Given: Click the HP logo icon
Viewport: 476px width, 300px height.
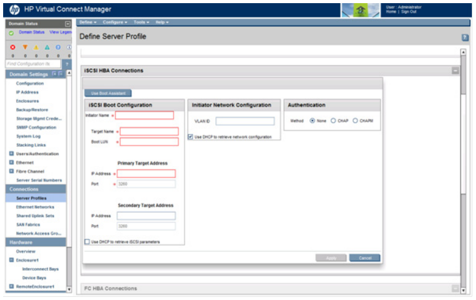Looking at the screenshot, I should coord(14,10).
